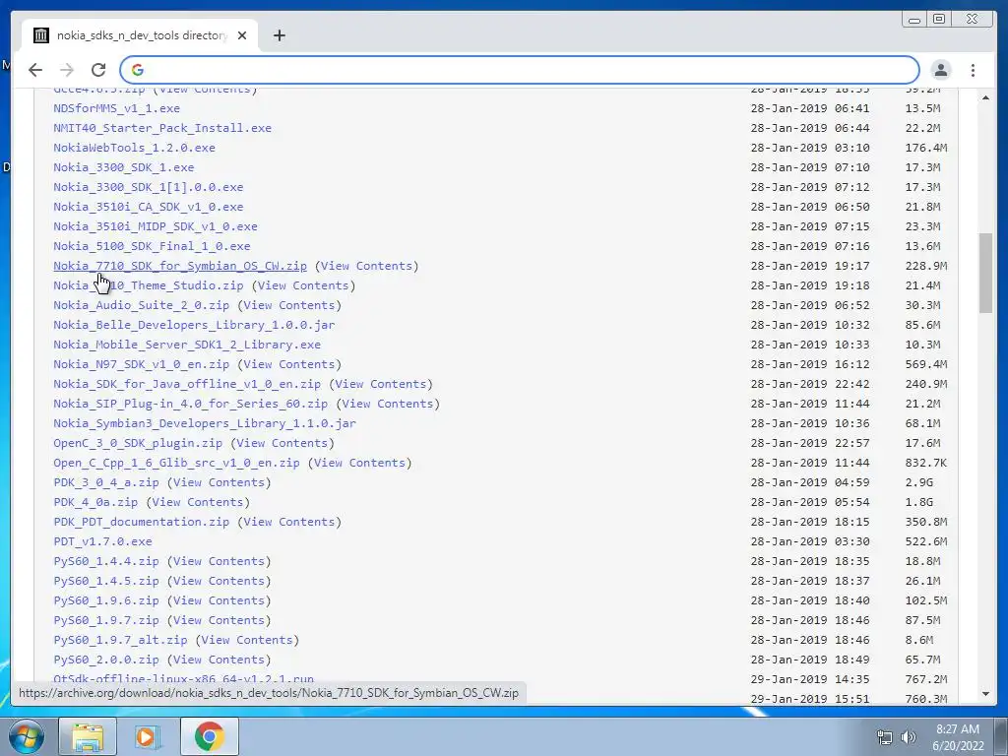View Contents of Open_C_Cpp_1_6_Glib_src zip
The height and width of the screenshot is (756, 1008).
click(359, 463)
